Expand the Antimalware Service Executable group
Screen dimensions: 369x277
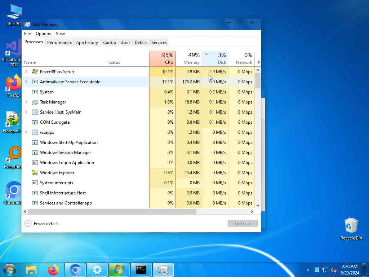pyautogui.click(x=26, y=82)
